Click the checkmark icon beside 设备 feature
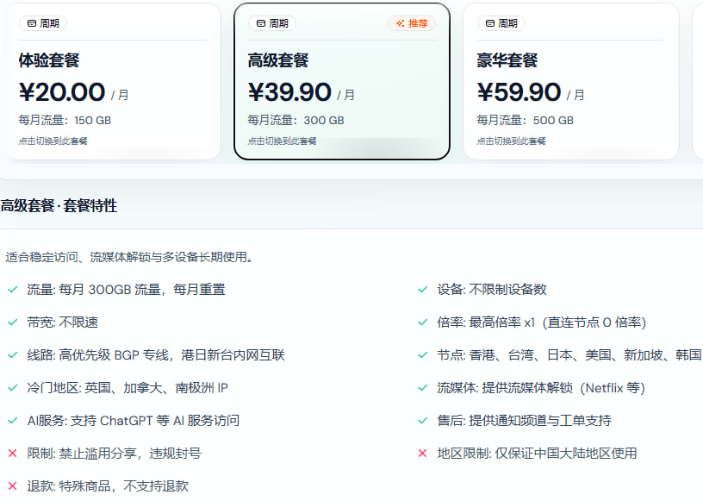 click(422, 290)
